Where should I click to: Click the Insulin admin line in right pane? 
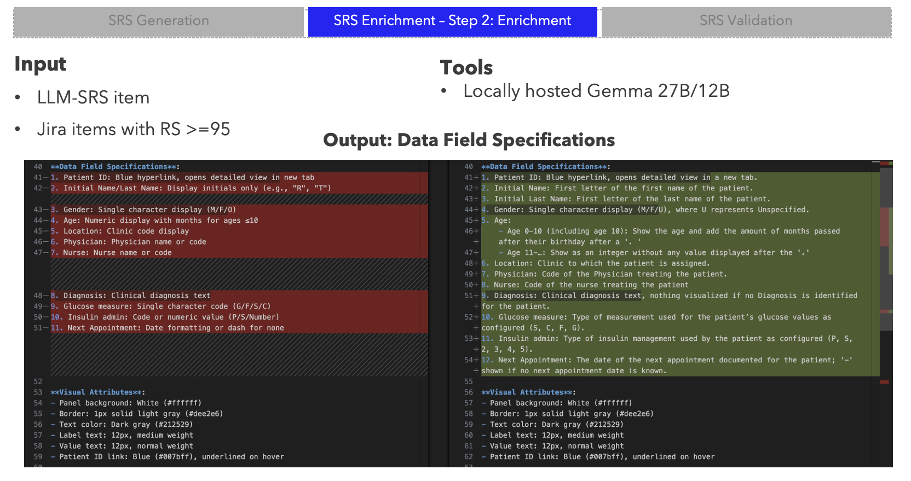[x=666, y=339]
